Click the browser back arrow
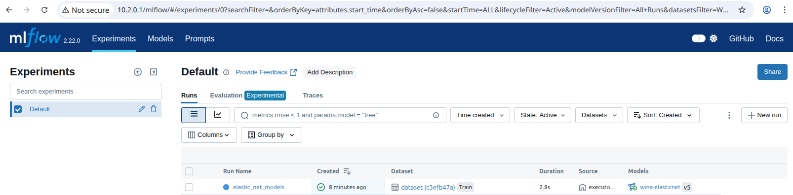793x195 pixels. [x=9, y=10]
